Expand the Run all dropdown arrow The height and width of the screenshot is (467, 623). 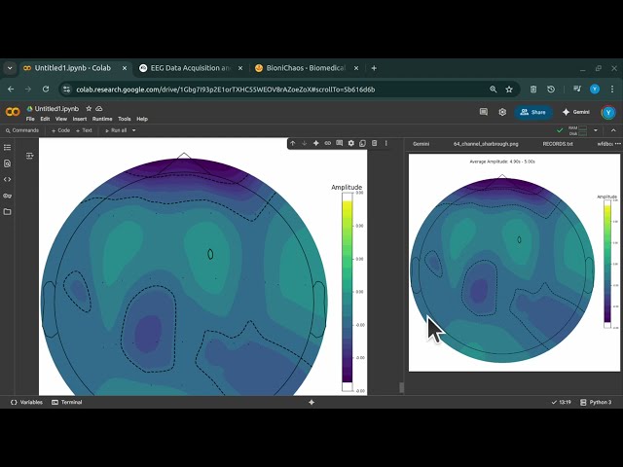pyautogui.click(x=134, y=130)
